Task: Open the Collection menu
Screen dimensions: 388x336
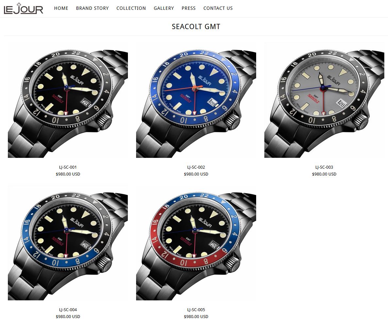Action: 131,8
